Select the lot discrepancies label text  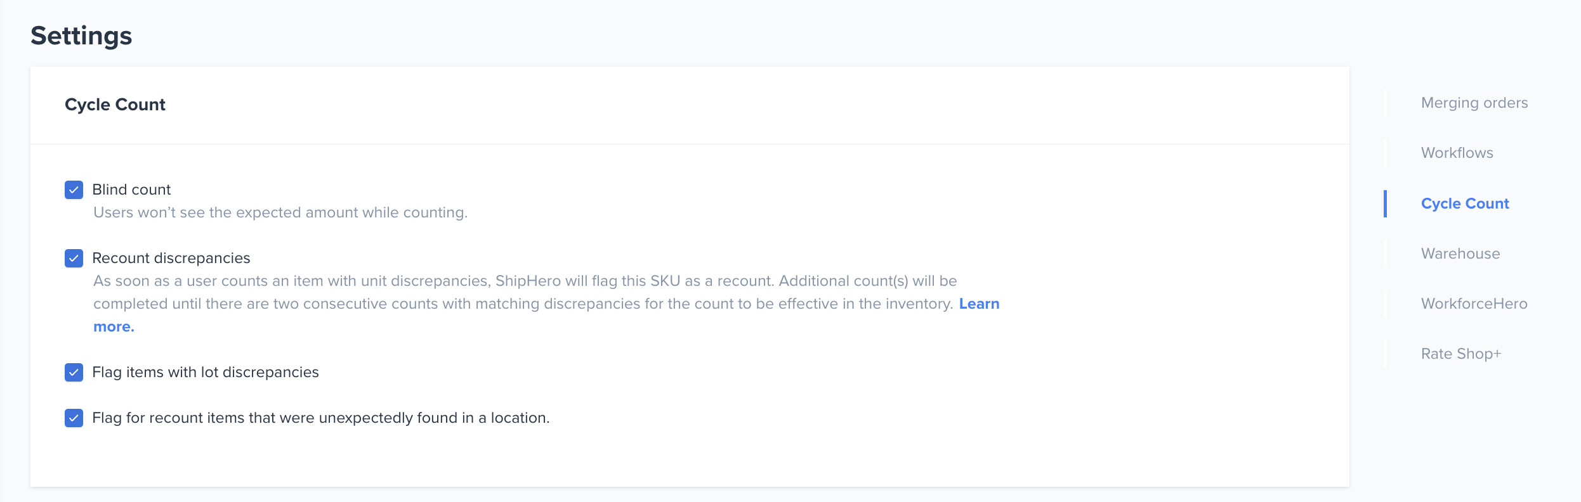(x=206, y=373)
